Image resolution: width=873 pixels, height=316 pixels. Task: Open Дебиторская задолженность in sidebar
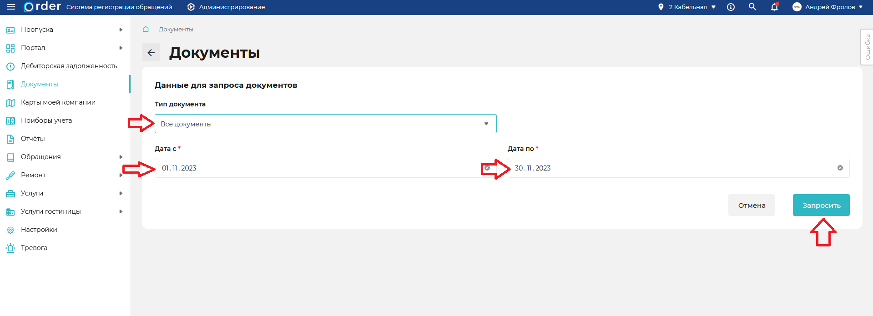coord(69,66)
